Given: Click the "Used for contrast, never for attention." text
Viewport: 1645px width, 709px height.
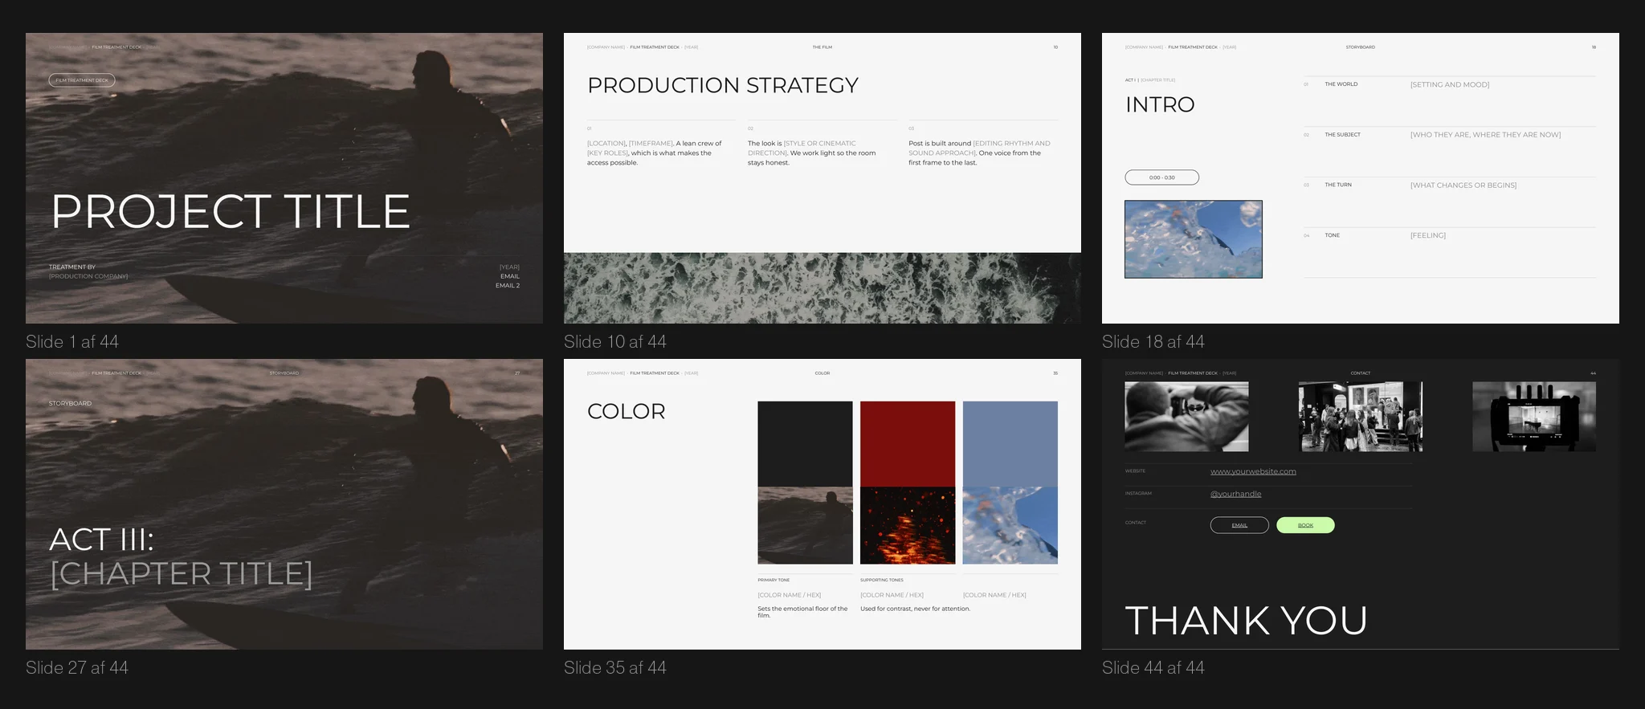Looking at the screenshot, I should point(915,609).
